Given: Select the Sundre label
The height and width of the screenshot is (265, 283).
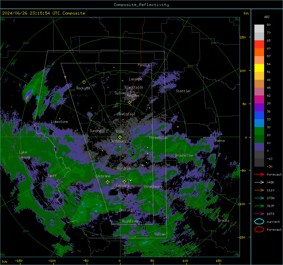Looking at the screenshot, I should [95, 131].
